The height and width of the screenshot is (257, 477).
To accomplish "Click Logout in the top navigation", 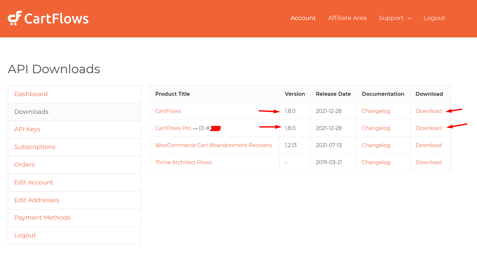I will tap(434, 18).
